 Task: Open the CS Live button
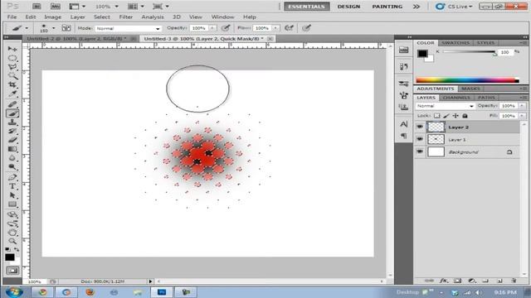[454, 7]
